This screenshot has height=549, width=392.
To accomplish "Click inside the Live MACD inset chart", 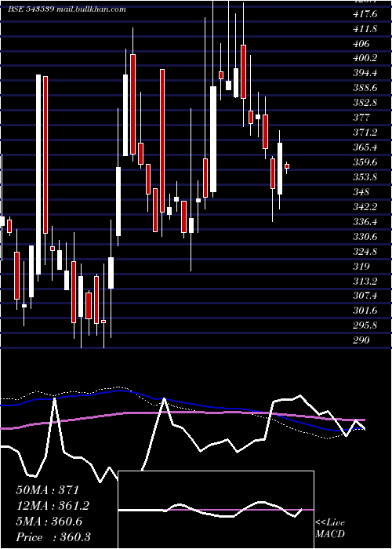I will [x=216, y=510].
